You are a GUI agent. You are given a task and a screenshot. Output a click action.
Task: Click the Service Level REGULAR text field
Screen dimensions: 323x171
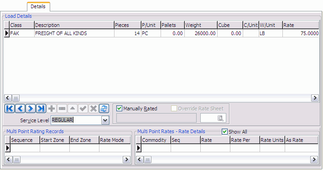[76, 120]
